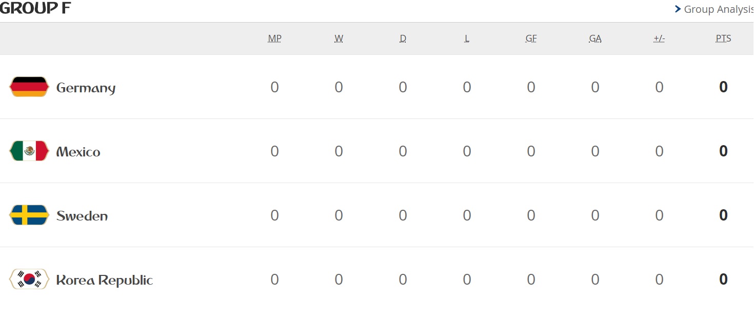Click the GROUP F heading

[x=35, y=8]
